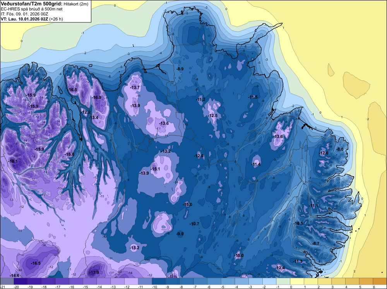Image resolution: width=387 pixels, height=289 pixels.
Task: Pick legend swatch between -14 and -13
Action: [104, 281]
